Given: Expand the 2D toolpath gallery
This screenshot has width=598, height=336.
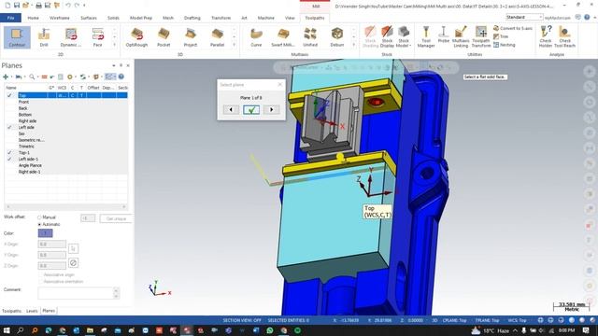Looking at the screenshot, I should [x=114, y=45].
